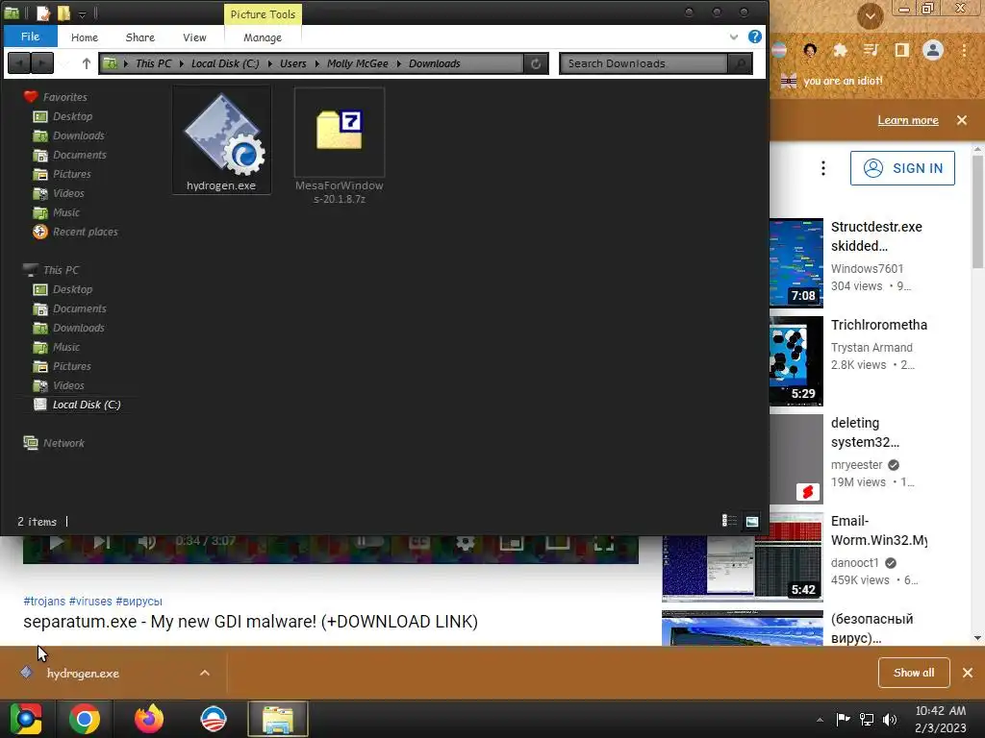Click the Chrome extensions puzzle icon
The width and height of the screenshot is (985, 738).
[840, 50]
